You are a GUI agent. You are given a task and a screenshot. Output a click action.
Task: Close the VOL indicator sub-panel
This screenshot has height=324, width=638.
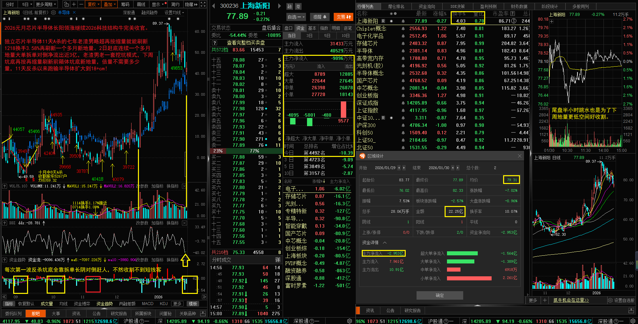pos(184,186)
